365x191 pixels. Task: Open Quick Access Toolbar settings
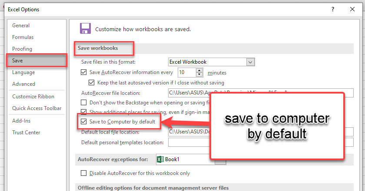(x=37, y=108)
